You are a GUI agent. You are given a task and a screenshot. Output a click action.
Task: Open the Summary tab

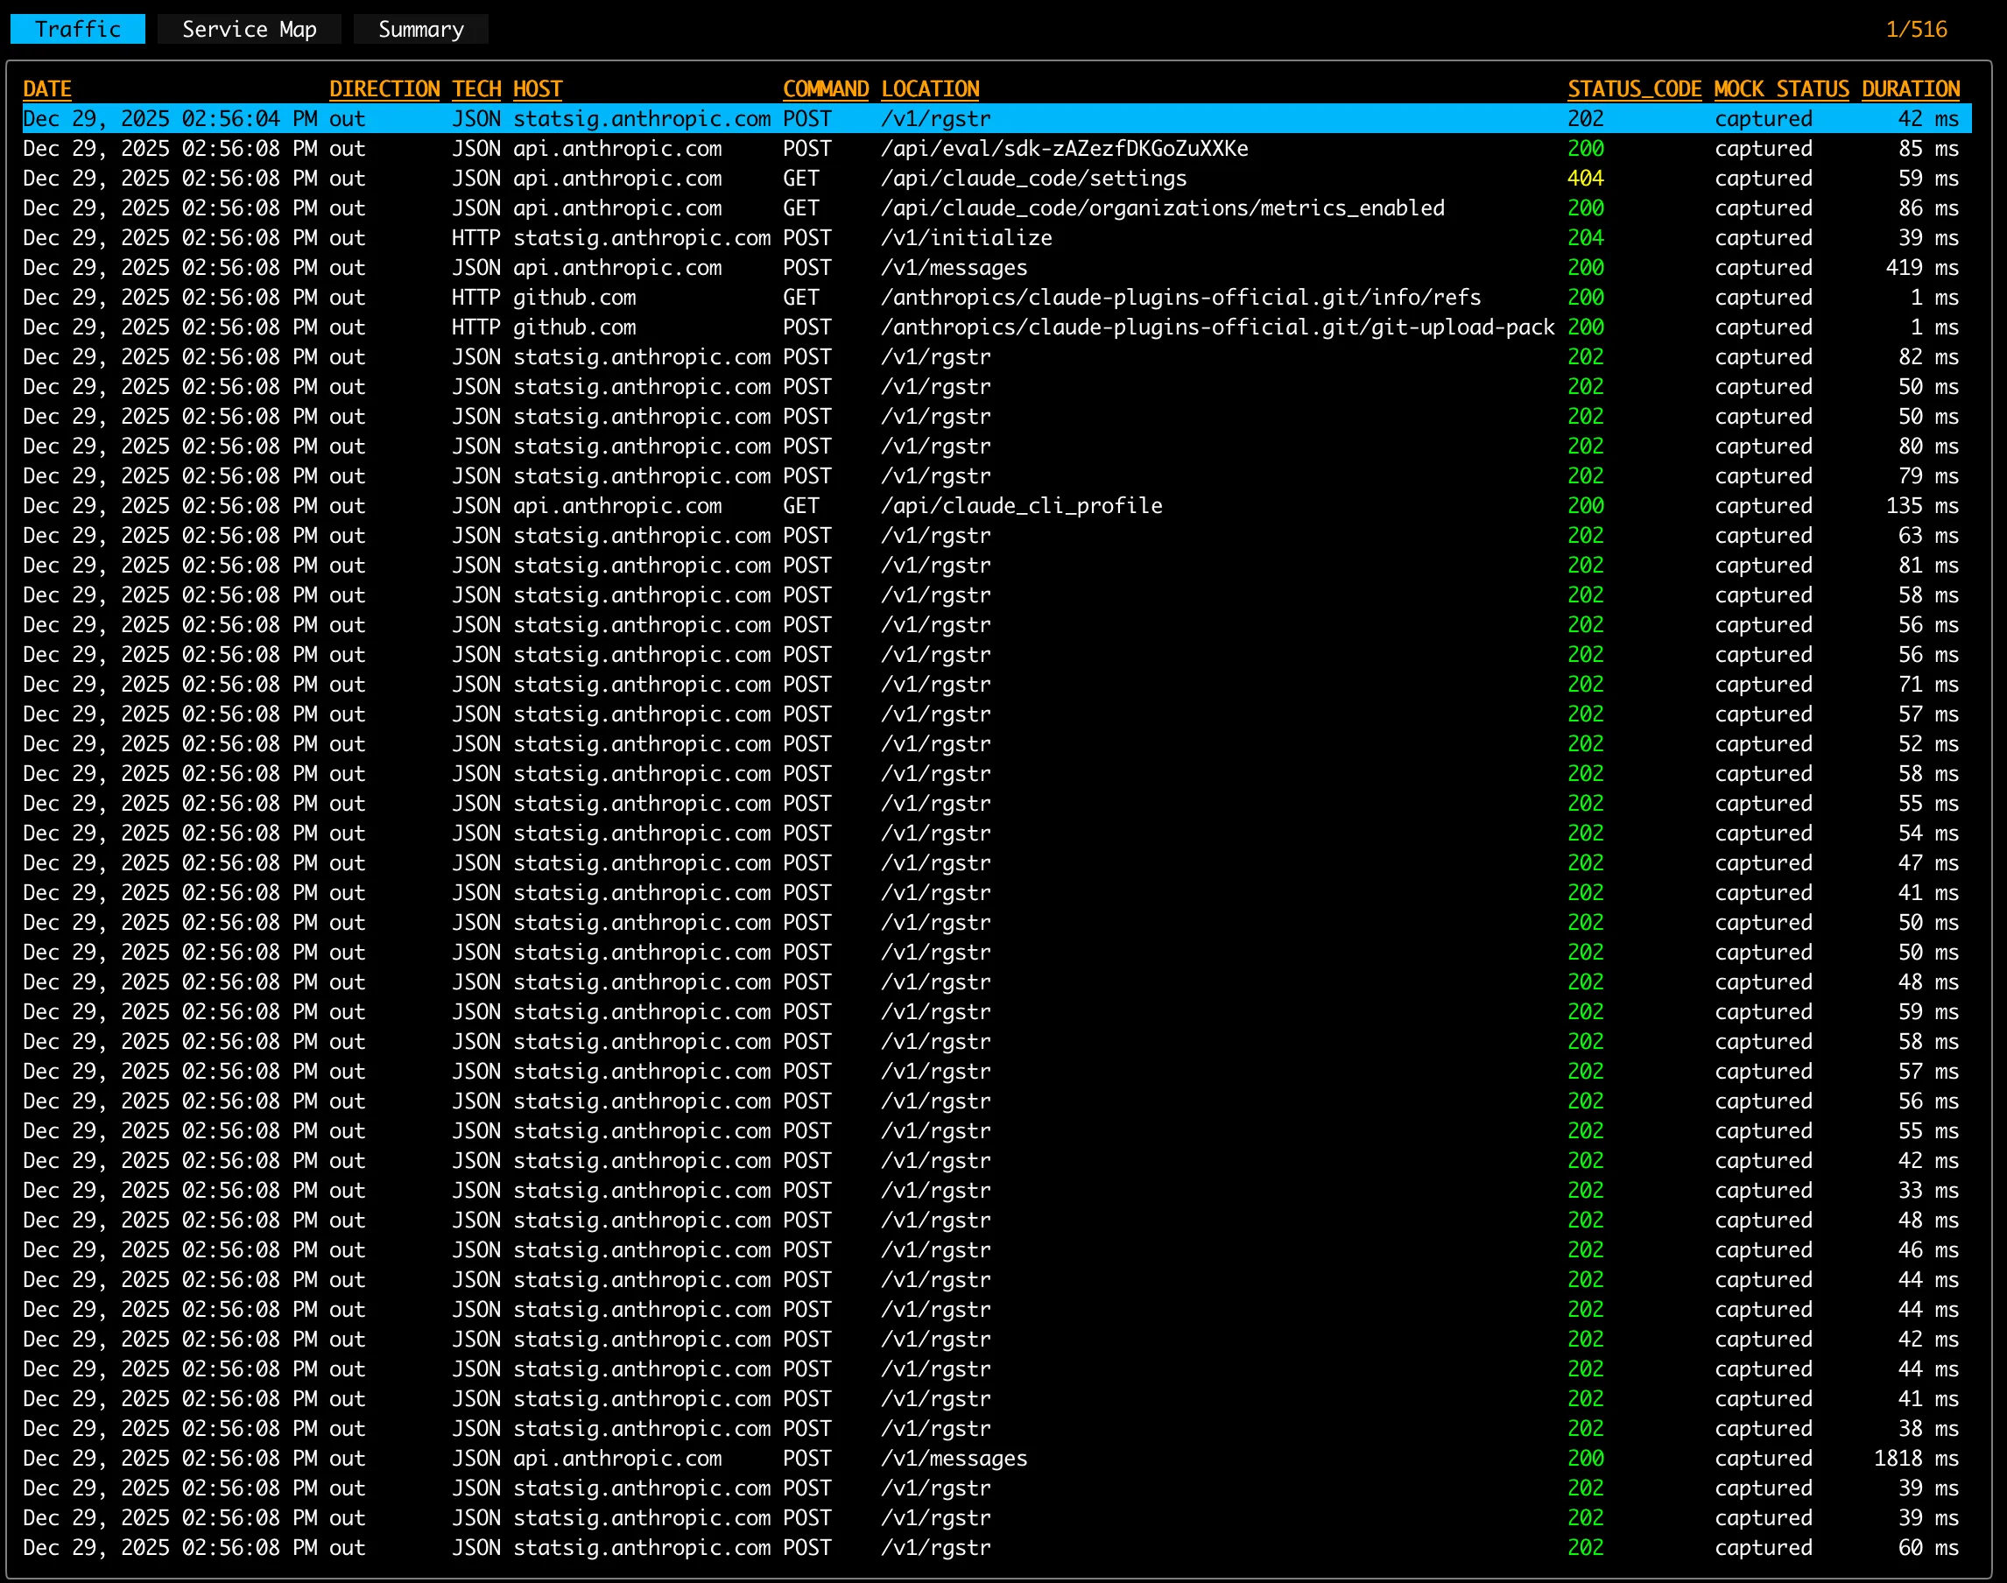point(420,29)
